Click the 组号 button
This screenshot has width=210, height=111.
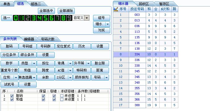(102, 18)
